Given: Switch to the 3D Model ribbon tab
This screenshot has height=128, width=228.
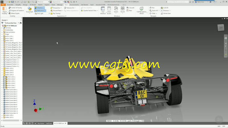Looking at the screenshot, I should (x=33, y=5).
